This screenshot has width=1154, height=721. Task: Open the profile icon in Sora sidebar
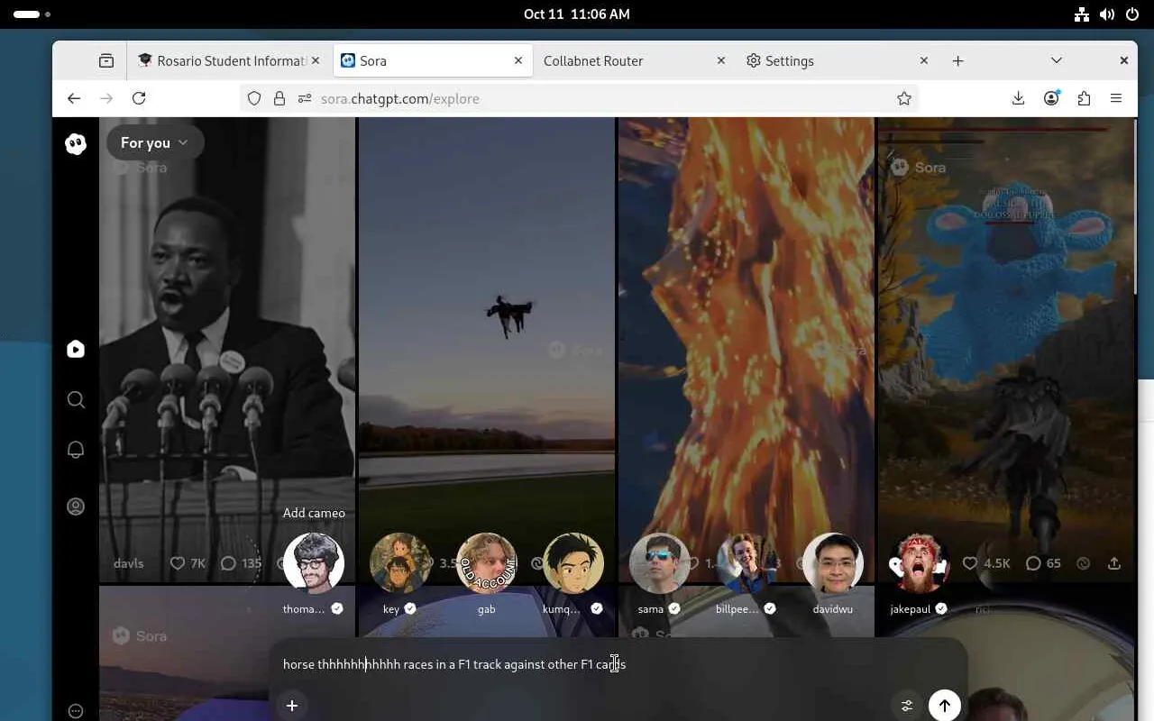pos(76,507)
